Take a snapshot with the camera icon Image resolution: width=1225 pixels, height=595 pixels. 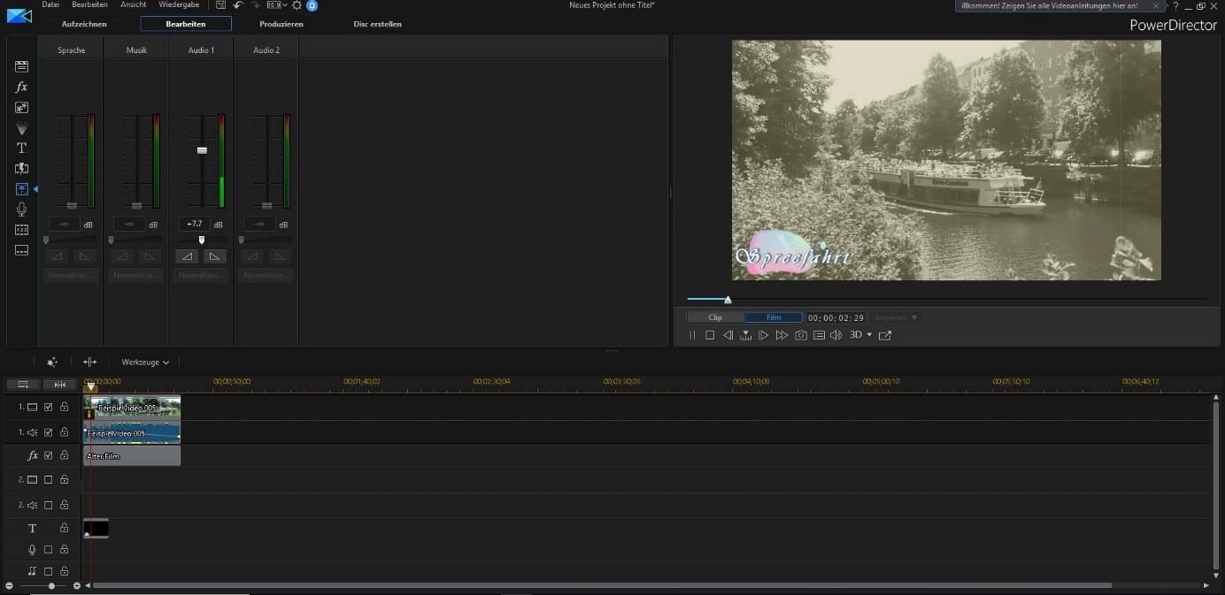(x=801, y=335)
